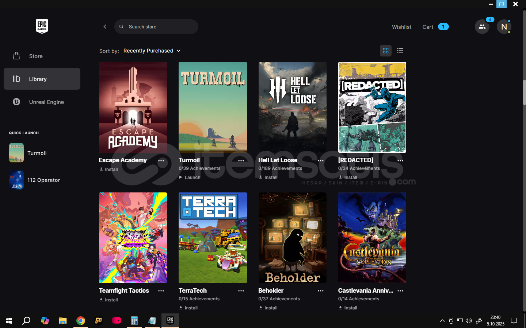Image resolution: width=526 pixels, height=328 pixels.
Task: Open the taskbar clock and date
Action: tap(496, 321)
